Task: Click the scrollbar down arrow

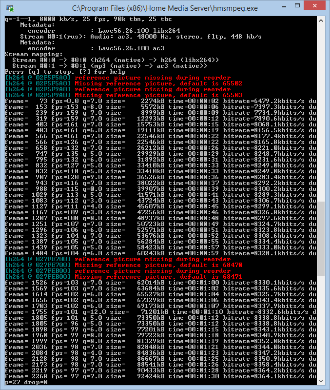Action: click(x=321, y=381)
